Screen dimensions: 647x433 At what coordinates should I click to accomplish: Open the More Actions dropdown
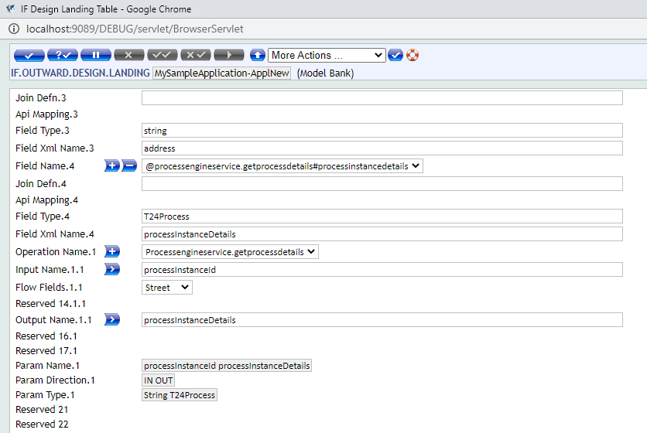pos(327,56)
